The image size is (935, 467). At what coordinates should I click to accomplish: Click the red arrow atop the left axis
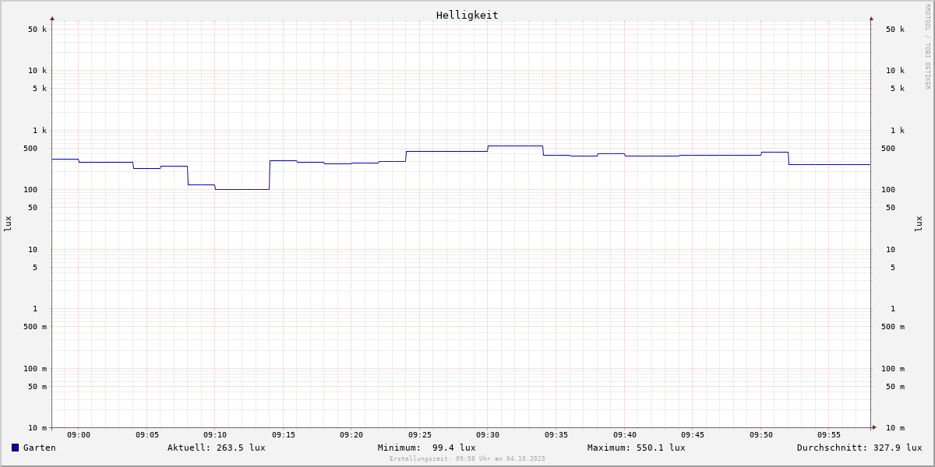tap(52, 18)
